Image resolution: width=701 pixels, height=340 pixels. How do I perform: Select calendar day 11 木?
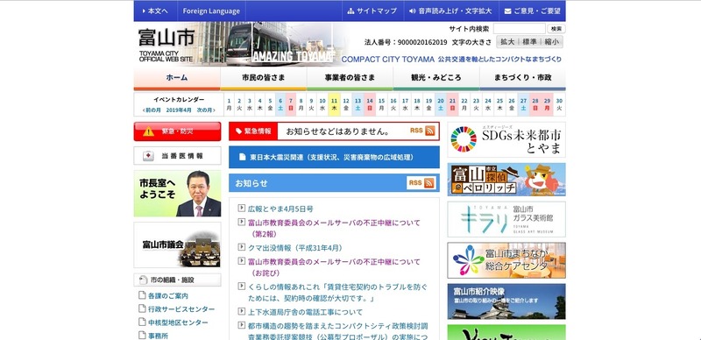[335, 104]
